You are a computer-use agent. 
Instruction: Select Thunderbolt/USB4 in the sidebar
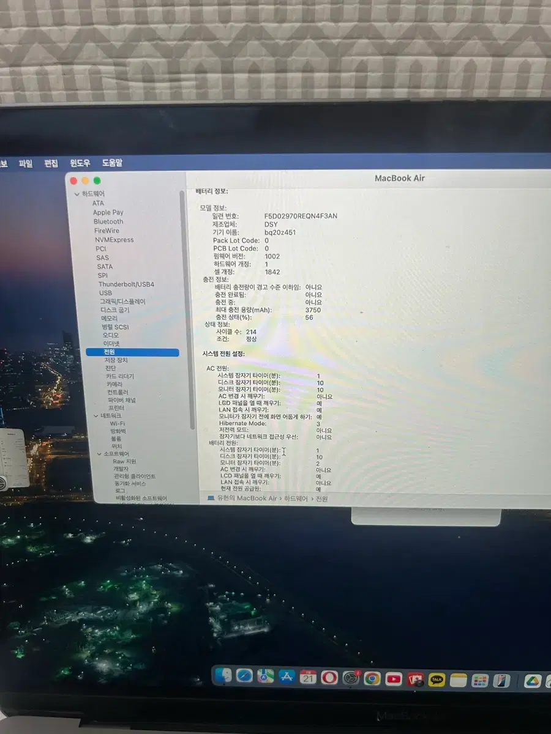point(126,284)
